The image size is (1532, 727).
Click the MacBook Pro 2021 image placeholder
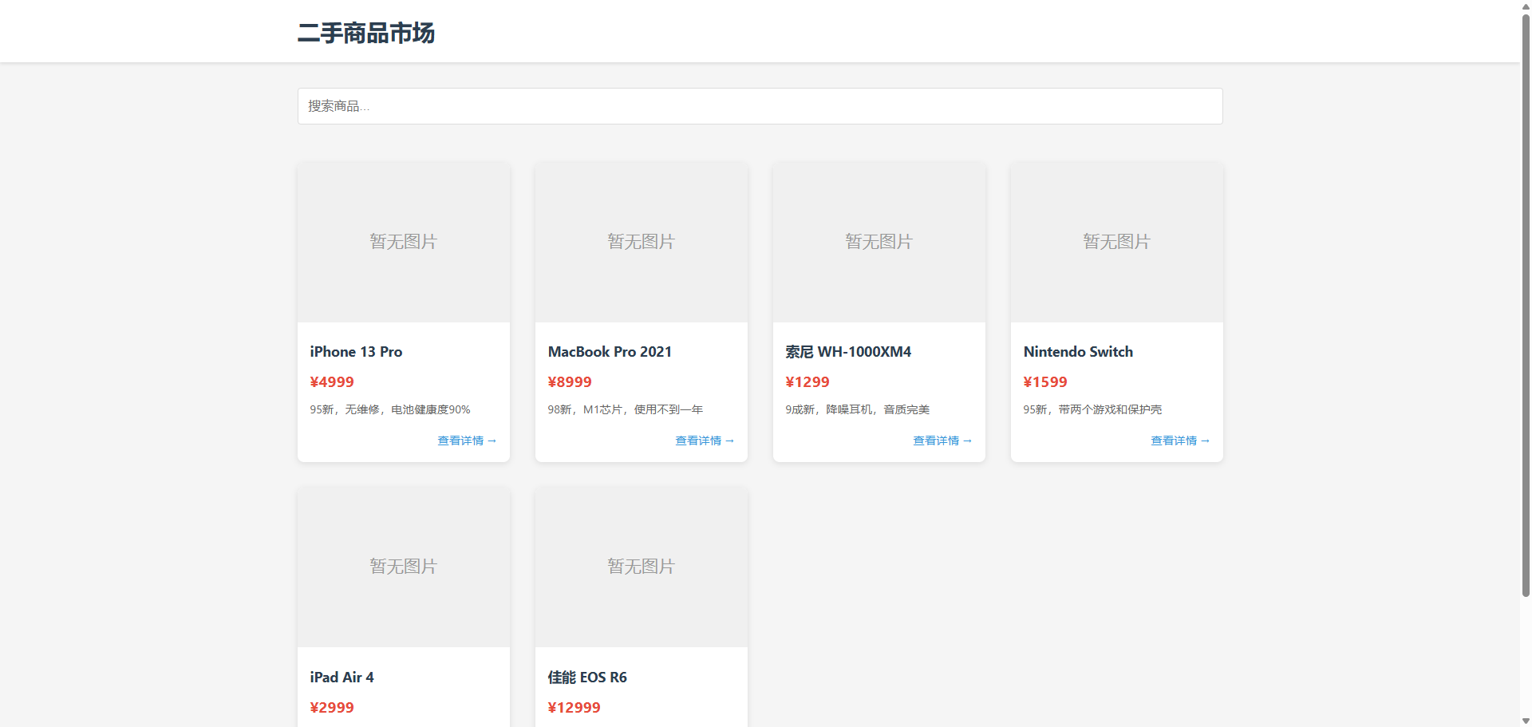tap(641, 242)
